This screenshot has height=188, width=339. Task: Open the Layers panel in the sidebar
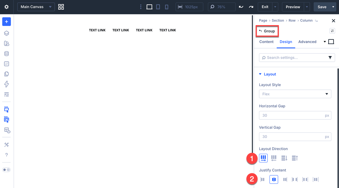point(6,33)
